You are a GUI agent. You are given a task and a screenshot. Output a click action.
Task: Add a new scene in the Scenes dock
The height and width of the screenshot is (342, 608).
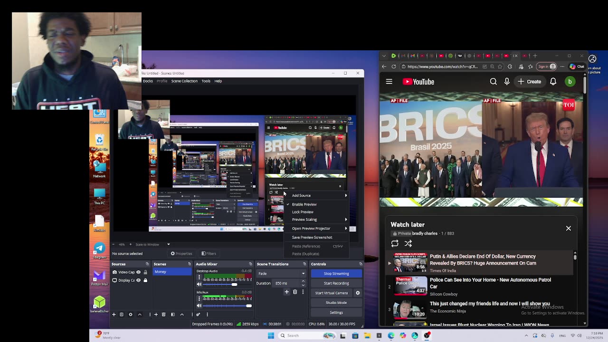(x=156, y=314)
